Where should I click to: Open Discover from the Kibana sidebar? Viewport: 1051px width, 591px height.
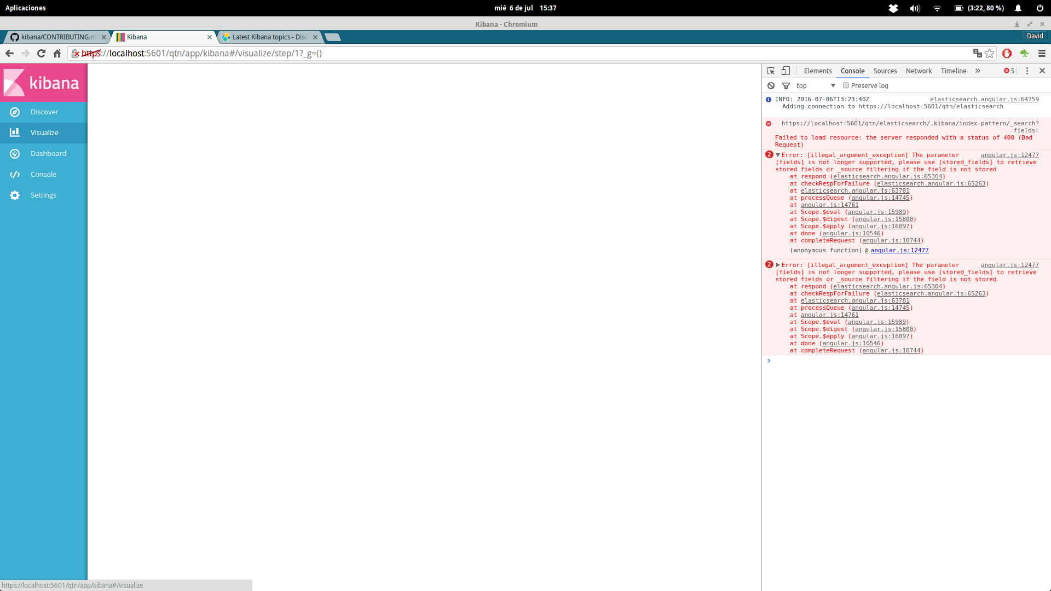[44, 112]
